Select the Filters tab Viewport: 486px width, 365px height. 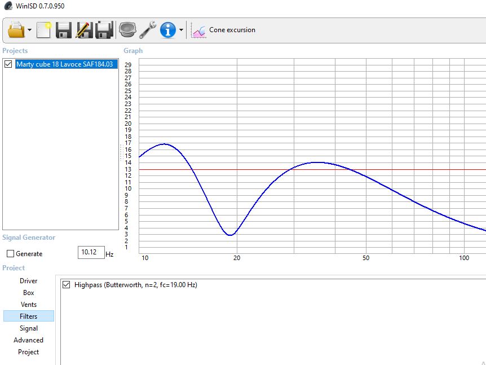click(x=29, y=316)
